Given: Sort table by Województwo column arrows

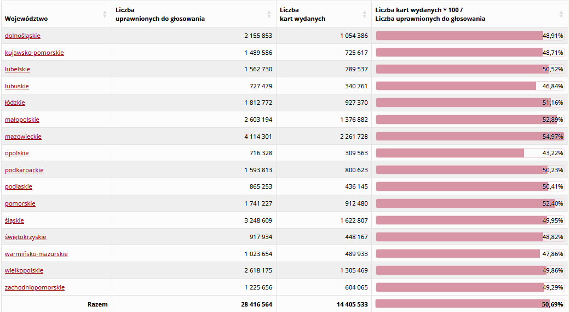Looking at the screenshot, I should tap(105, 15).
